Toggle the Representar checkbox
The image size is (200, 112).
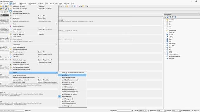click(182, 111)
